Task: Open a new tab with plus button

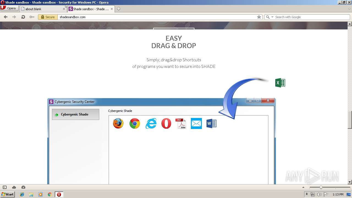Action: tap(119, 9)
